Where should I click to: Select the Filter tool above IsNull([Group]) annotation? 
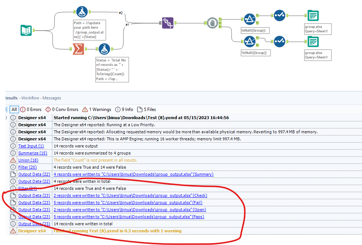tap(249, 19)
